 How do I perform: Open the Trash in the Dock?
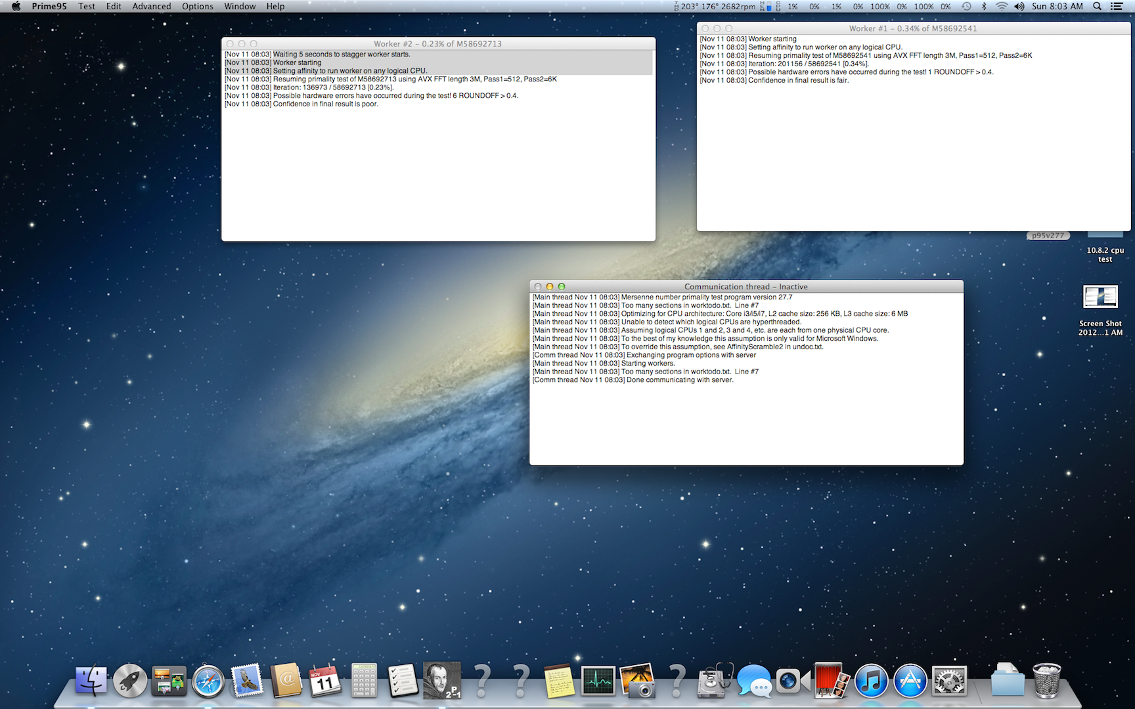pos(1047,681)
